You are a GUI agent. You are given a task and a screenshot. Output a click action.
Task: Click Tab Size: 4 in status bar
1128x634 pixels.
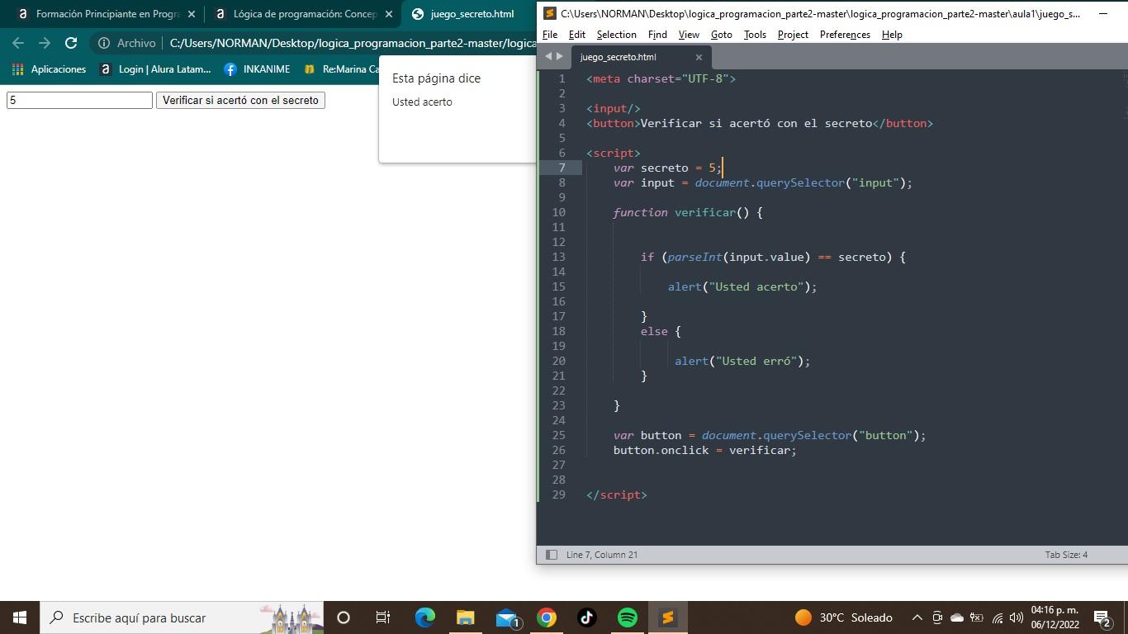(1066, 555)
